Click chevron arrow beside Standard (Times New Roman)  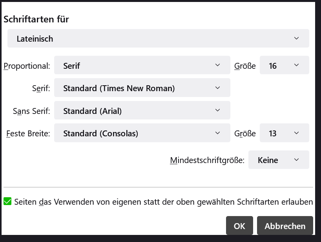click(218, 88)
